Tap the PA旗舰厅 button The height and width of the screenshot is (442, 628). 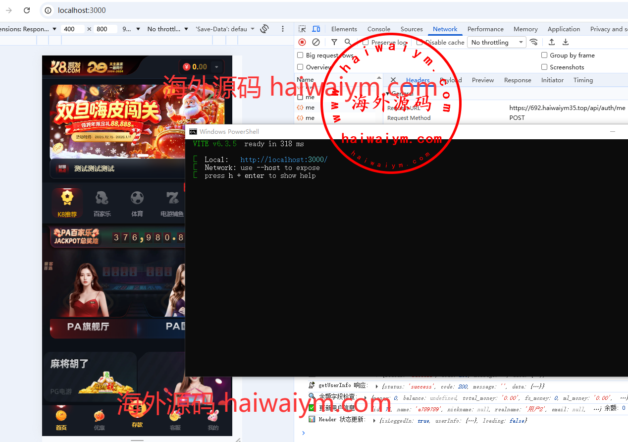click(x=88, y=327)
